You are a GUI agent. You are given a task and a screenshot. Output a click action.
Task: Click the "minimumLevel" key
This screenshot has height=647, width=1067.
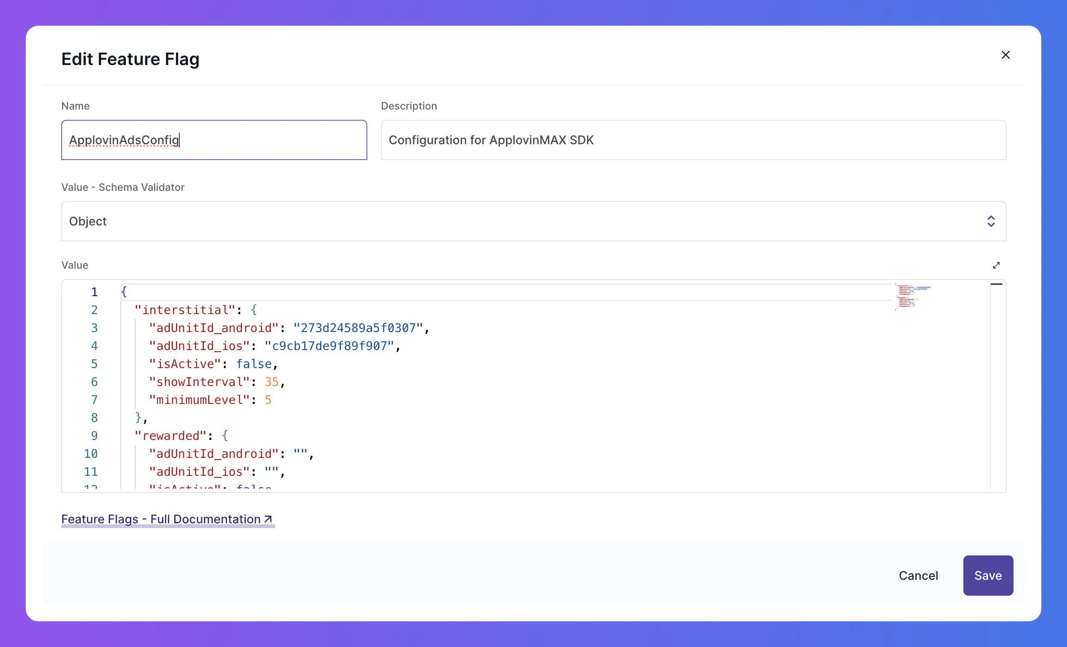[199, 400]
